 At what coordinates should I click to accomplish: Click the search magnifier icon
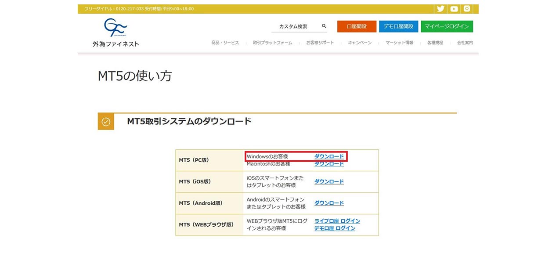tap(324, 26)
